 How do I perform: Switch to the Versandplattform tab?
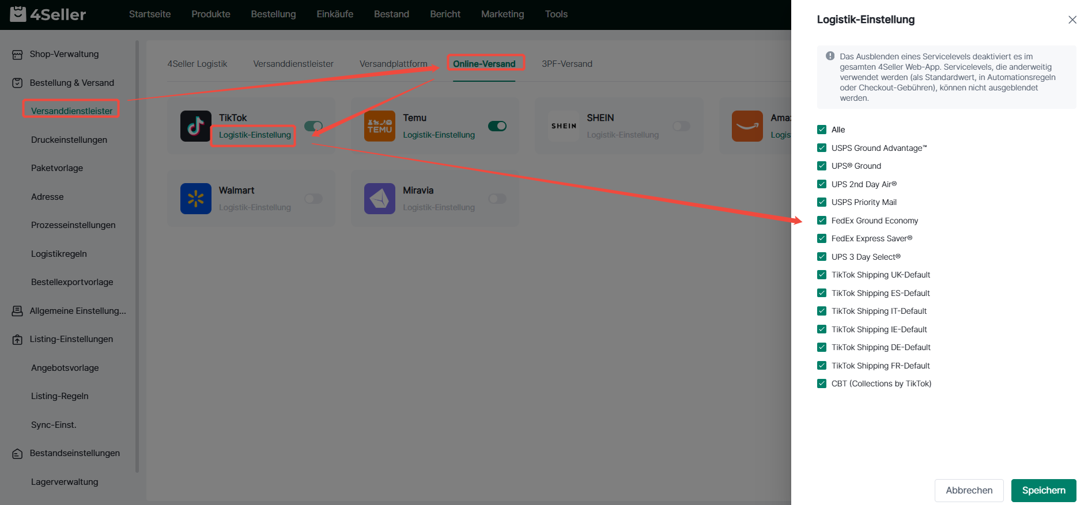tap(394, 64)
